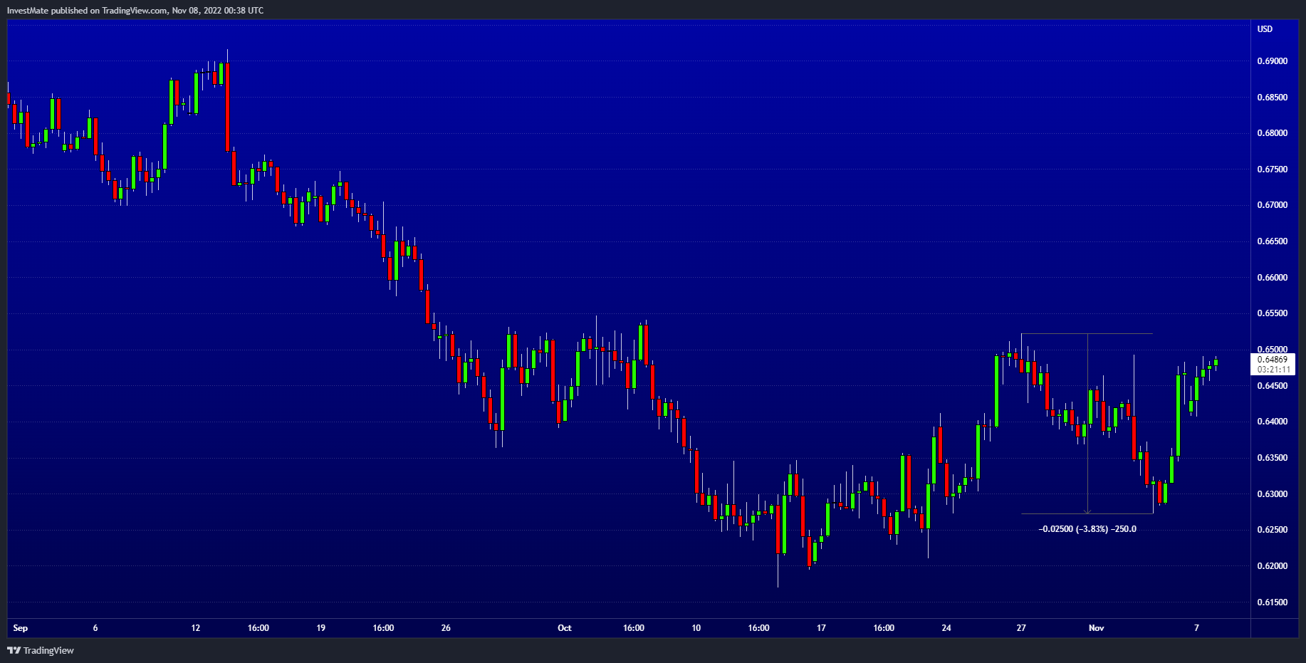Click the USD currency label
The image size is (1306, 663).
[1265, 29]
